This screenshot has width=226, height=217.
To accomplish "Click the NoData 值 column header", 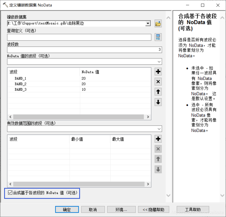I will pos(115,72).
